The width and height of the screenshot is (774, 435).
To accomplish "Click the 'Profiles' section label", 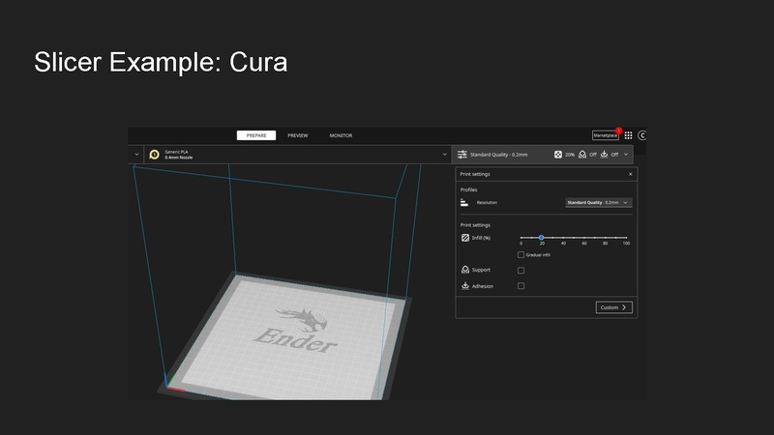I will click(469, 189).
